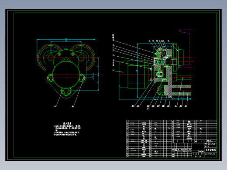Select the parts list table left column block
The image size is (227, 170).
coord(149,139)
